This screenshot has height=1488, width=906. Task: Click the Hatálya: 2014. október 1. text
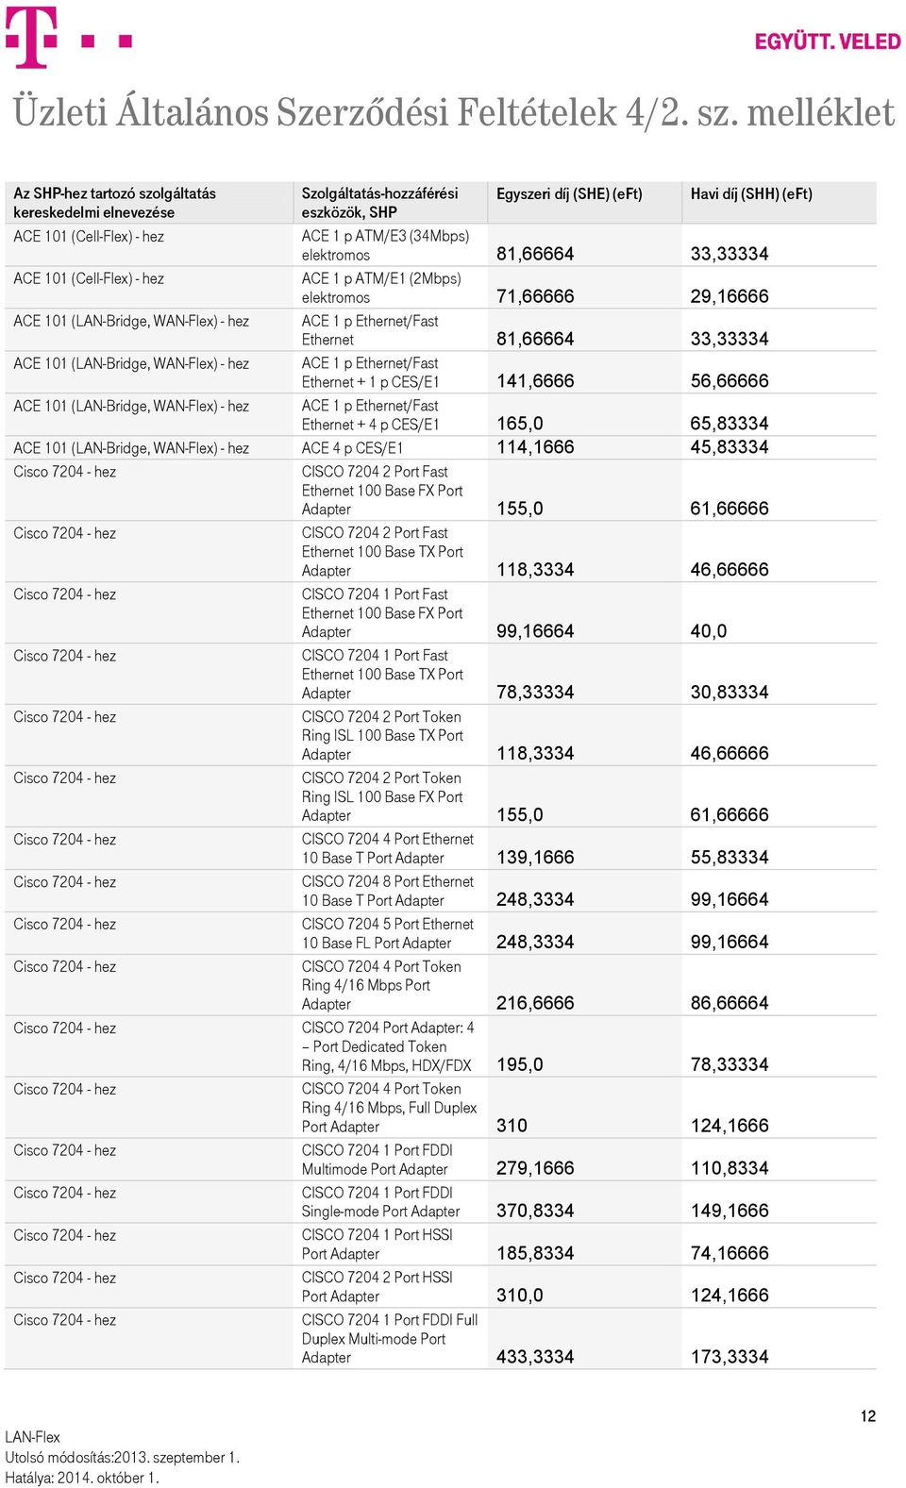(x=82, y=1479)
